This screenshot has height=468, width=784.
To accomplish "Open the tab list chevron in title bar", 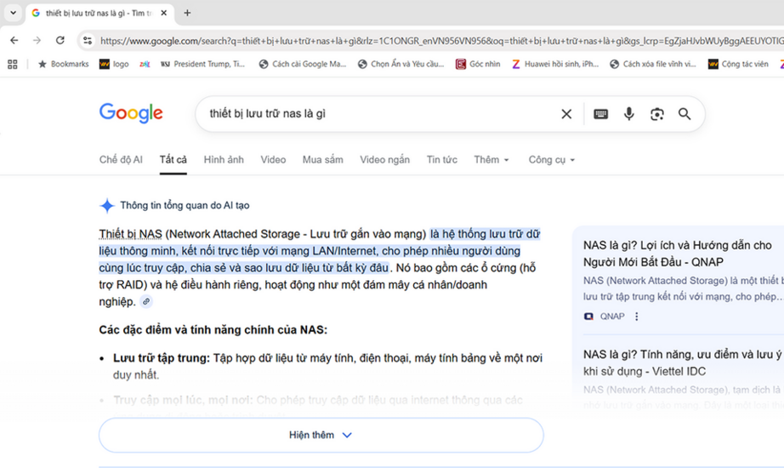I will point(13,13).
